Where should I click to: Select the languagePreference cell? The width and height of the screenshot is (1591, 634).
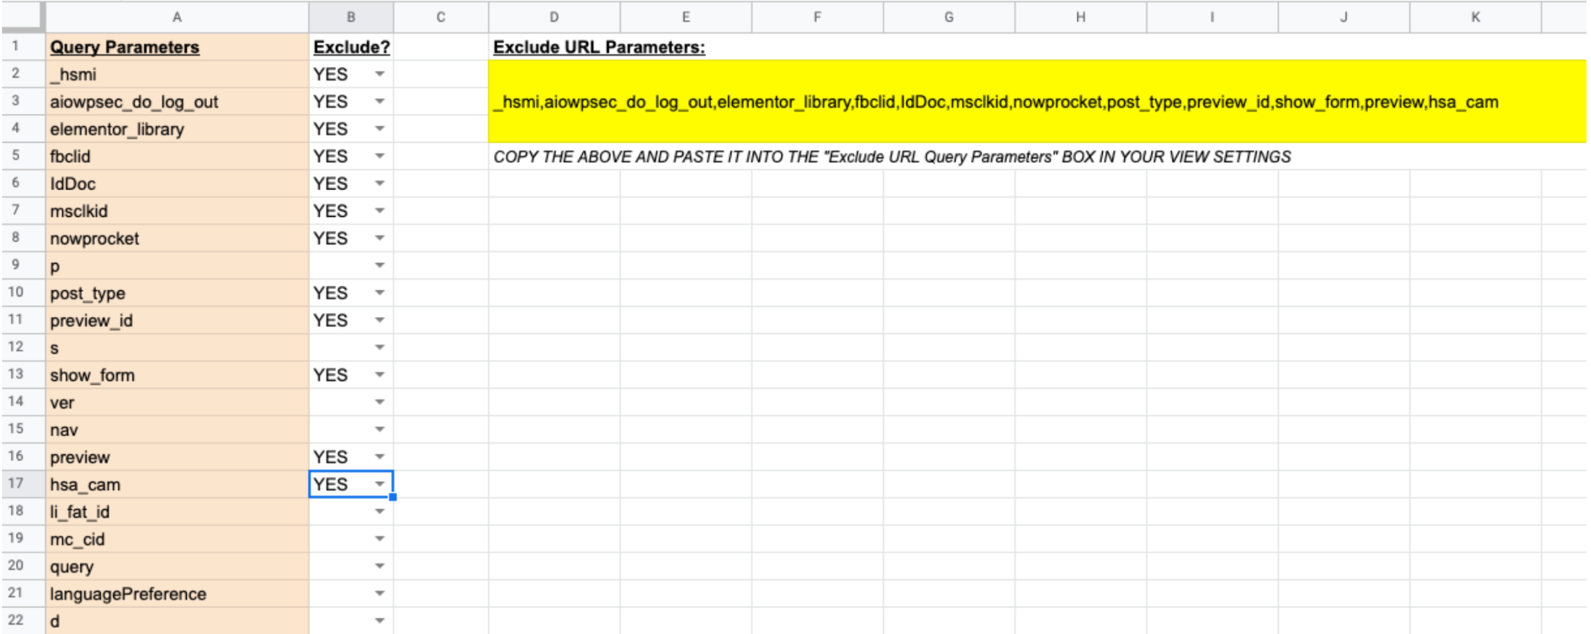click(x=177, y=594)
